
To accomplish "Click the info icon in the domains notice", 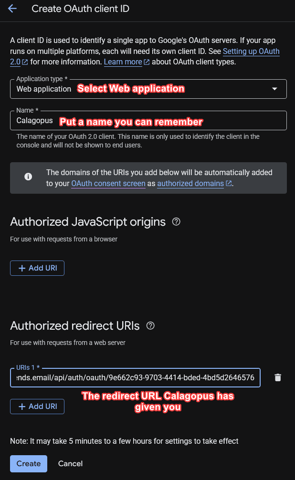I will click(28, 177).
